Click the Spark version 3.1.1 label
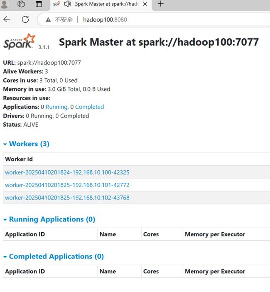270x292 pixels. [44, 47]
